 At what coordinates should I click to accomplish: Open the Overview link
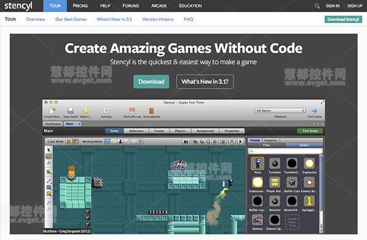[x=35, y=19]
